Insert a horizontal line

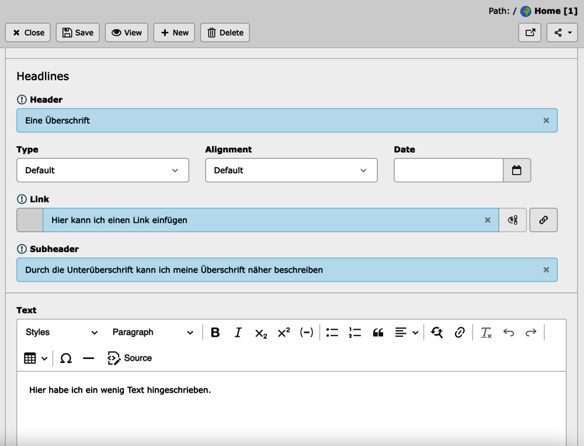tap(88, 358)
